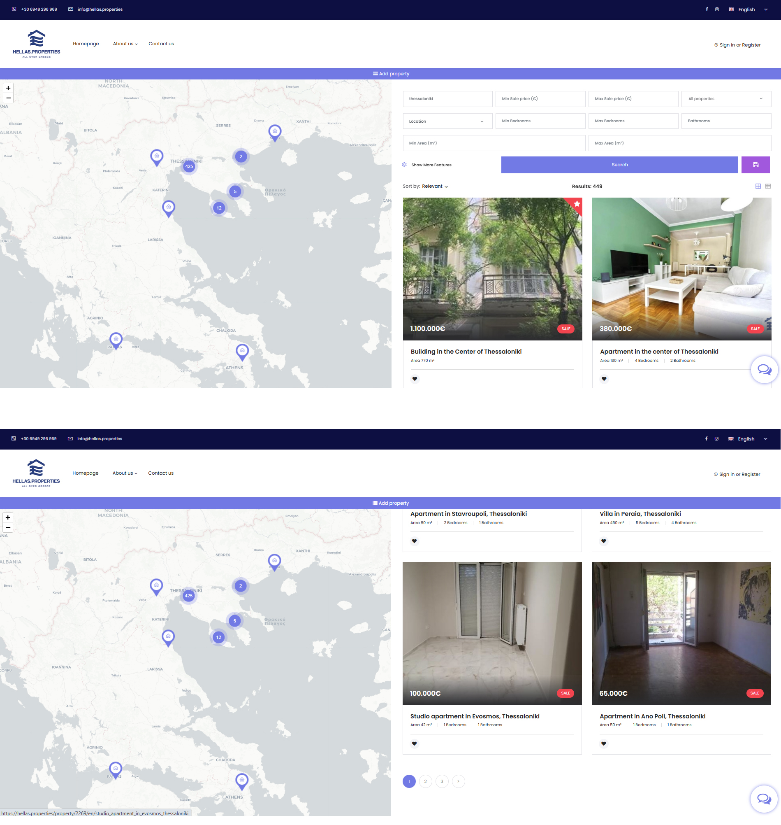781x825 pixels.
Task: Switch results to list view icon
Action: click(768, 186)
